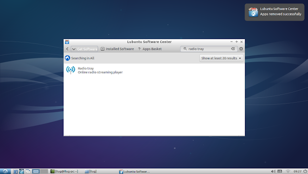Click the Lubuntu Software Center taskbar button

coord(134,172)
